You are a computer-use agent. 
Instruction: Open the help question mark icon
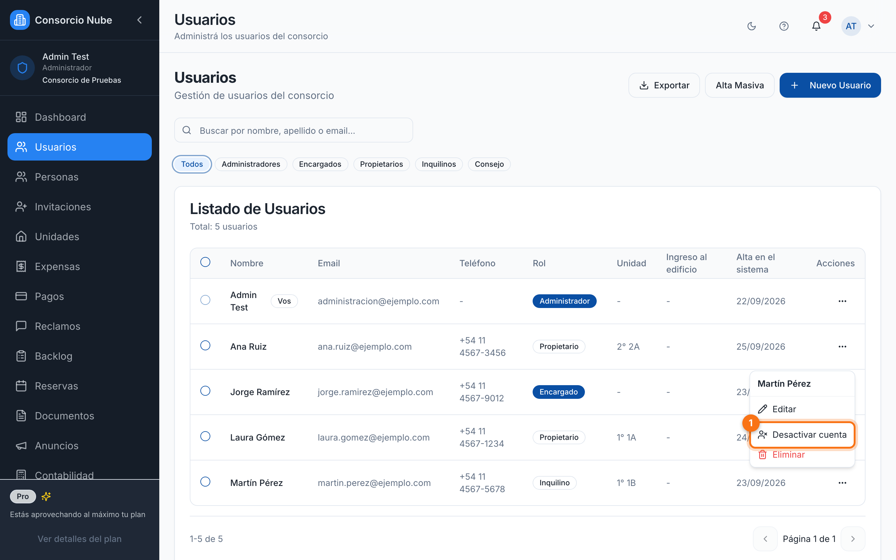[783, 26]
